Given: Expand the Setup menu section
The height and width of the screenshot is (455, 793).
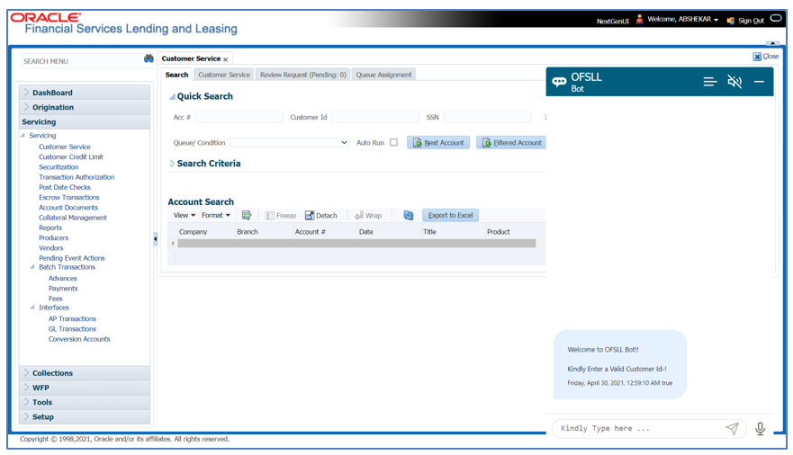Looking at the screenshot, I should click(26, 416).
